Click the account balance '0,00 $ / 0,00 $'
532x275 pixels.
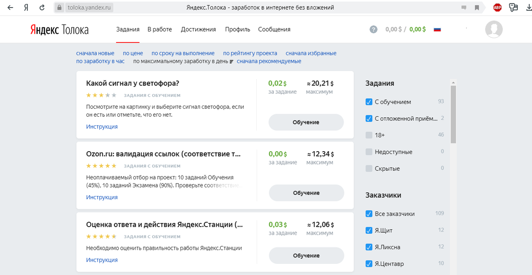click(x=405, y=29)
